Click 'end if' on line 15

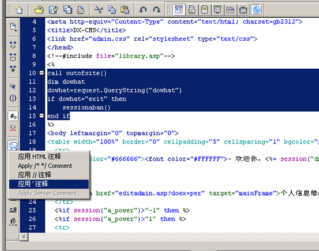point(59,116)
